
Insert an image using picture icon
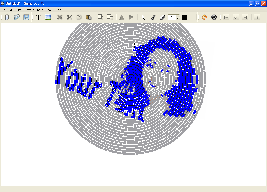(x=48, y=17)
